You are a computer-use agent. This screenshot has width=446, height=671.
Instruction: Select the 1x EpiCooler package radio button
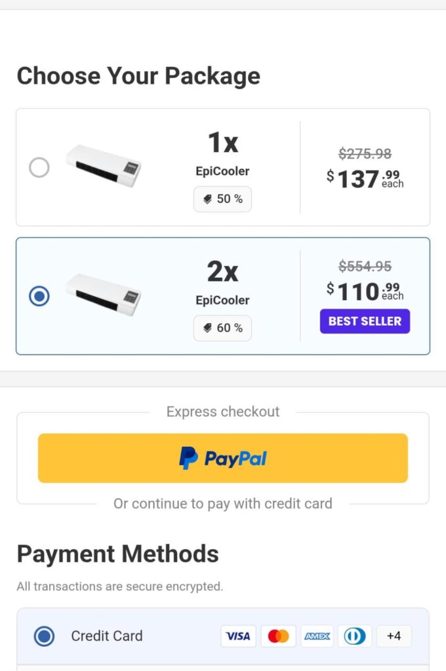[39, 168]
